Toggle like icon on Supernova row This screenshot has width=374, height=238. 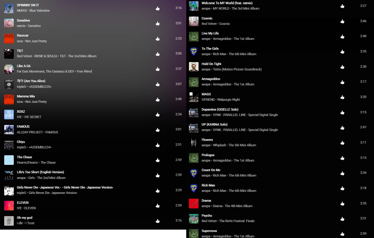pos(342,234)
